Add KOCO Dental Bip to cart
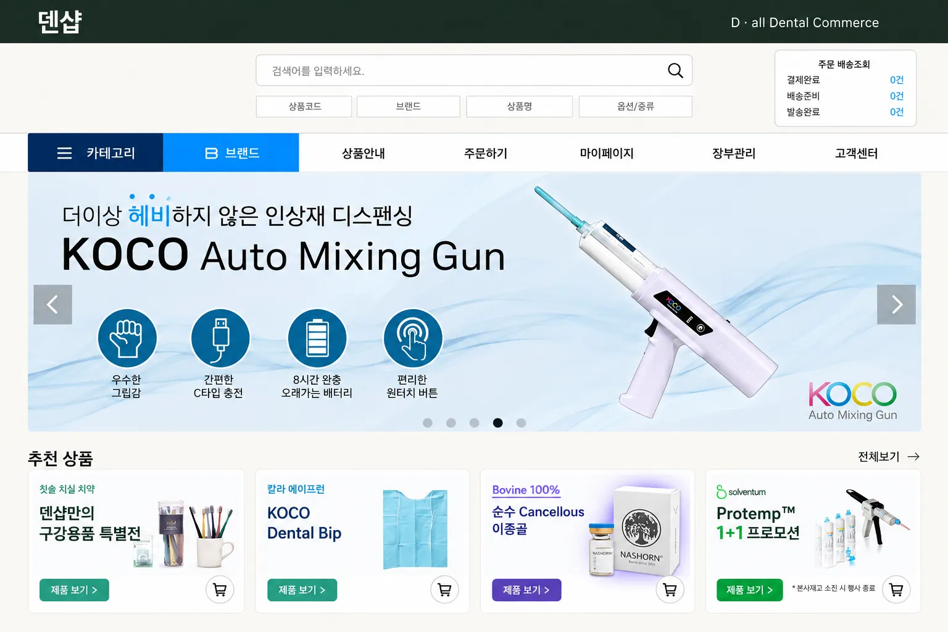This screenshot has height=632, width=948. coord(444,589)
